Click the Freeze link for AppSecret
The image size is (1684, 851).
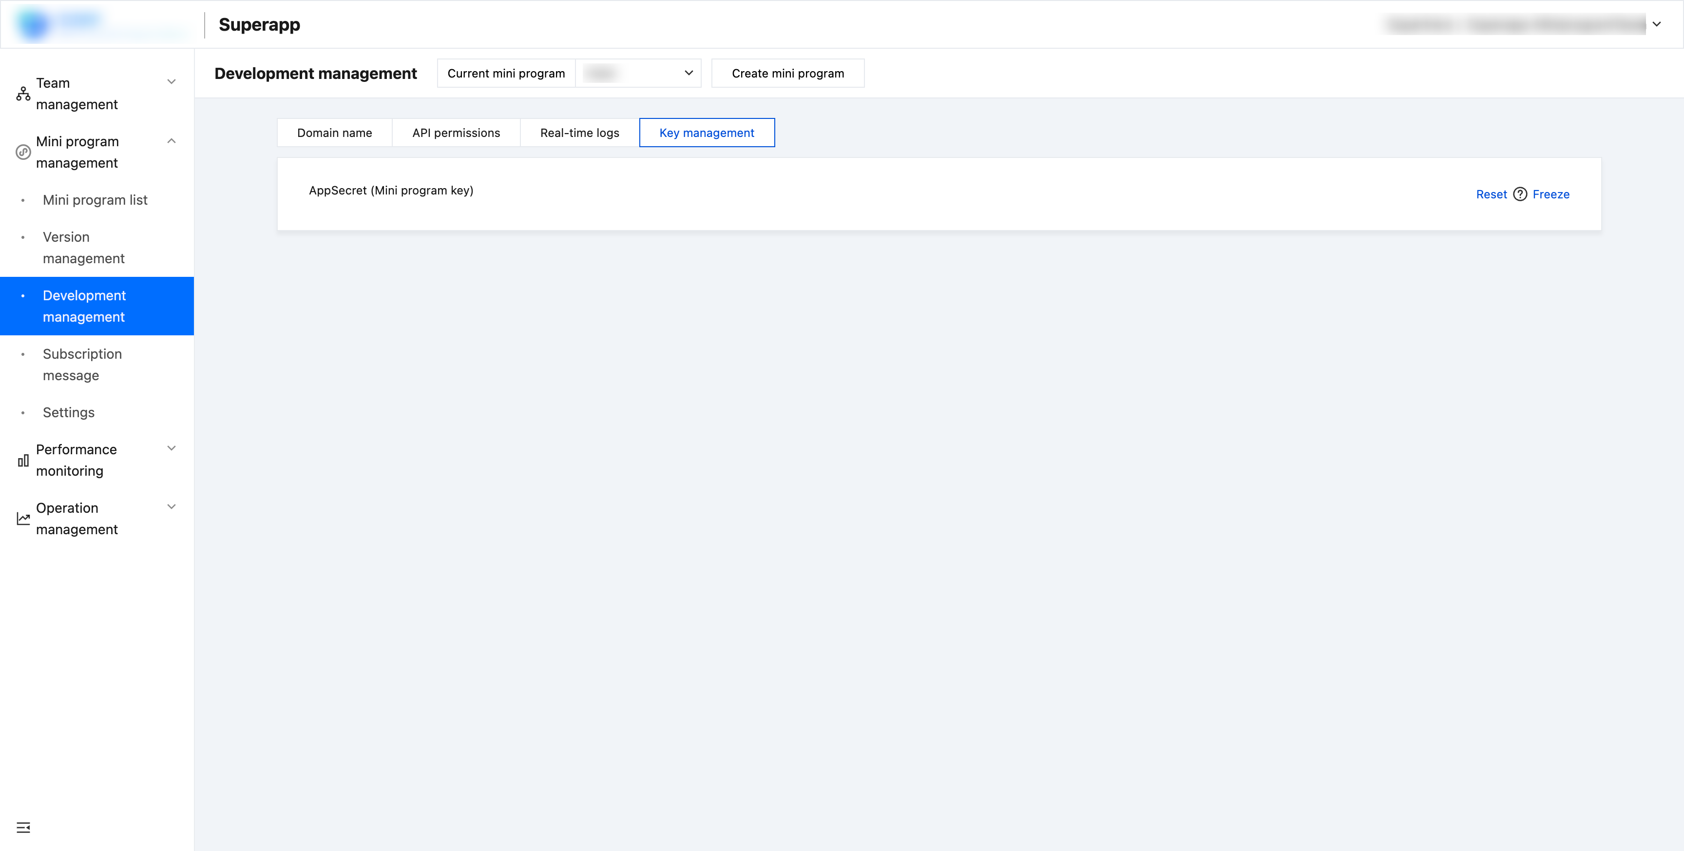point(1550,194)
